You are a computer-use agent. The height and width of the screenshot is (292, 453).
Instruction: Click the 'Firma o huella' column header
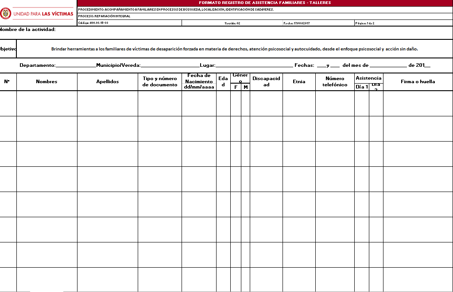[418, 82]
